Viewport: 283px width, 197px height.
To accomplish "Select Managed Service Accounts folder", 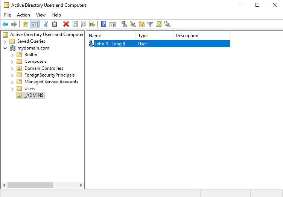I will point(51,82).
